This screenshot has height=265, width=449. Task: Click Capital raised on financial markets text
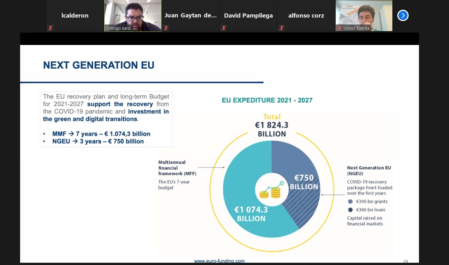tap(365, 221)
